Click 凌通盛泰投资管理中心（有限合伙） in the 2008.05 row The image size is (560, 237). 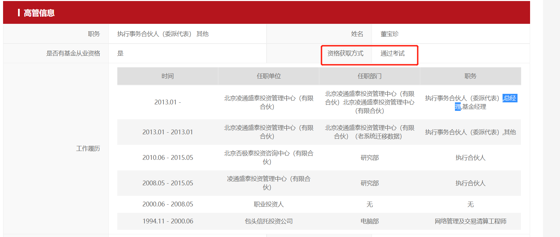269,183
